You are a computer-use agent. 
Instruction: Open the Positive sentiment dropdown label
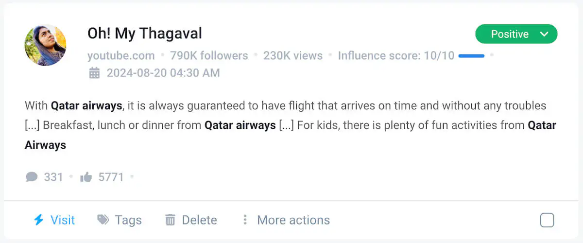click(510, 34)
